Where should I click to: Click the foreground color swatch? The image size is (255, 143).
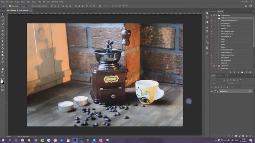pyautogui.click(x=2, y=81)
